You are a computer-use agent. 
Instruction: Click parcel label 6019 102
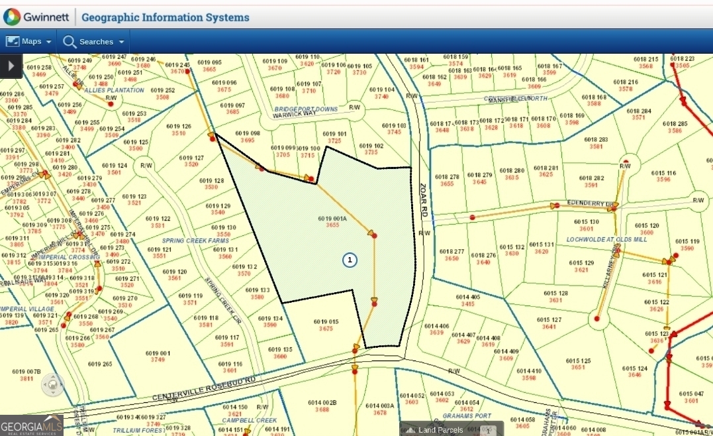[x=371, y=146]
